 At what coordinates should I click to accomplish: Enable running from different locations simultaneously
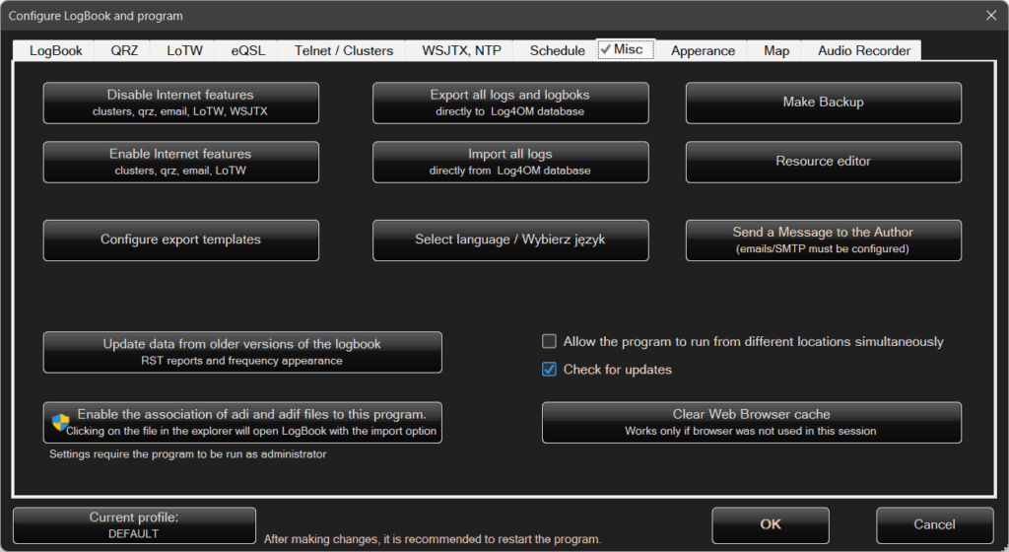tap(550, 342)
